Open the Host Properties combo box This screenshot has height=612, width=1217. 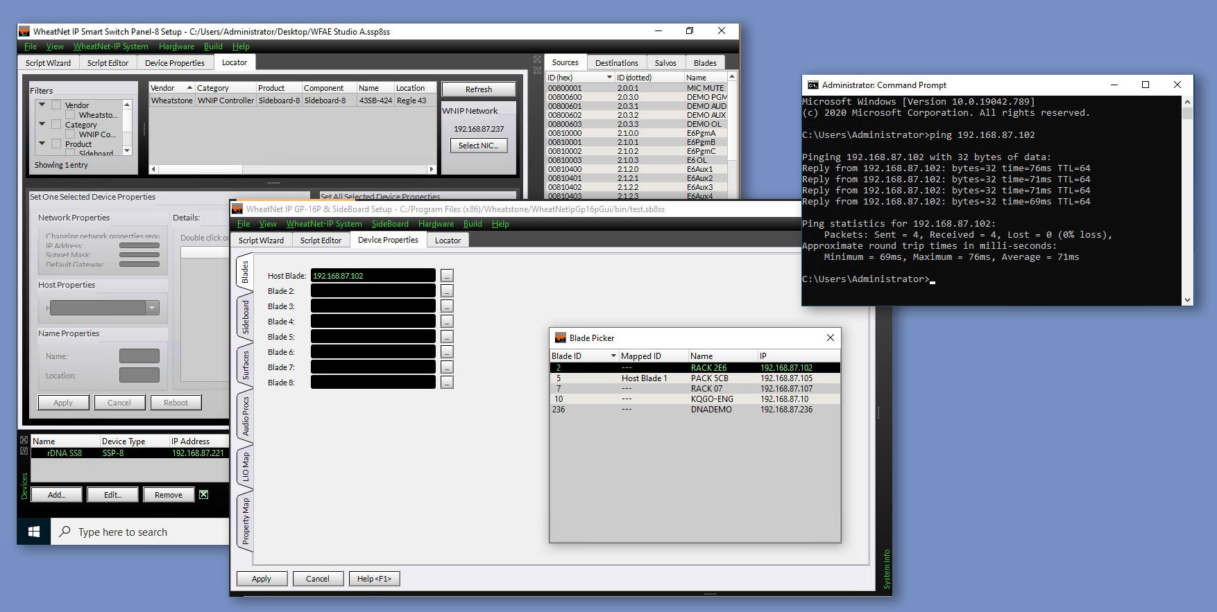(x=104, y=308)
